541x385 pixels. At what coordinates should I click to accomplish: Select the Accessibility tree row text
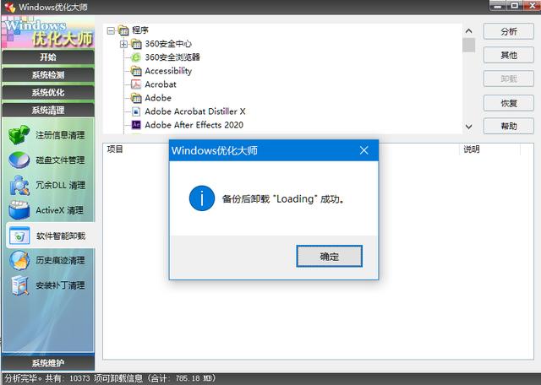click(x=168, y=71)
